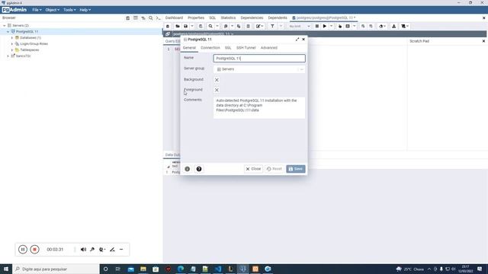The width and height of the screenshot is (488, 274).
Task: Click the download results icon
Action: 393,27
